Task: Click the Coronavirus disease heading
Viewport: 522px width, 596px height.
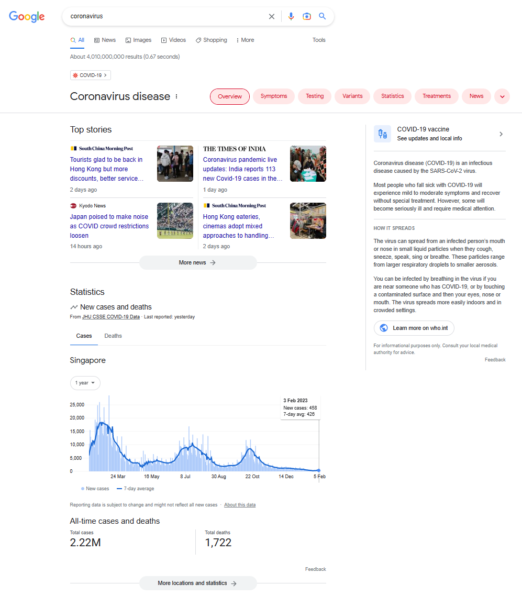Action: [x=120, y=96]
